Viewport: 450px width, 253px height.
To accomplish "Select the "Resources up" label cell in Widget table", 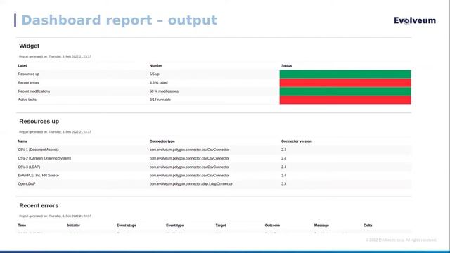I will 28,74.
